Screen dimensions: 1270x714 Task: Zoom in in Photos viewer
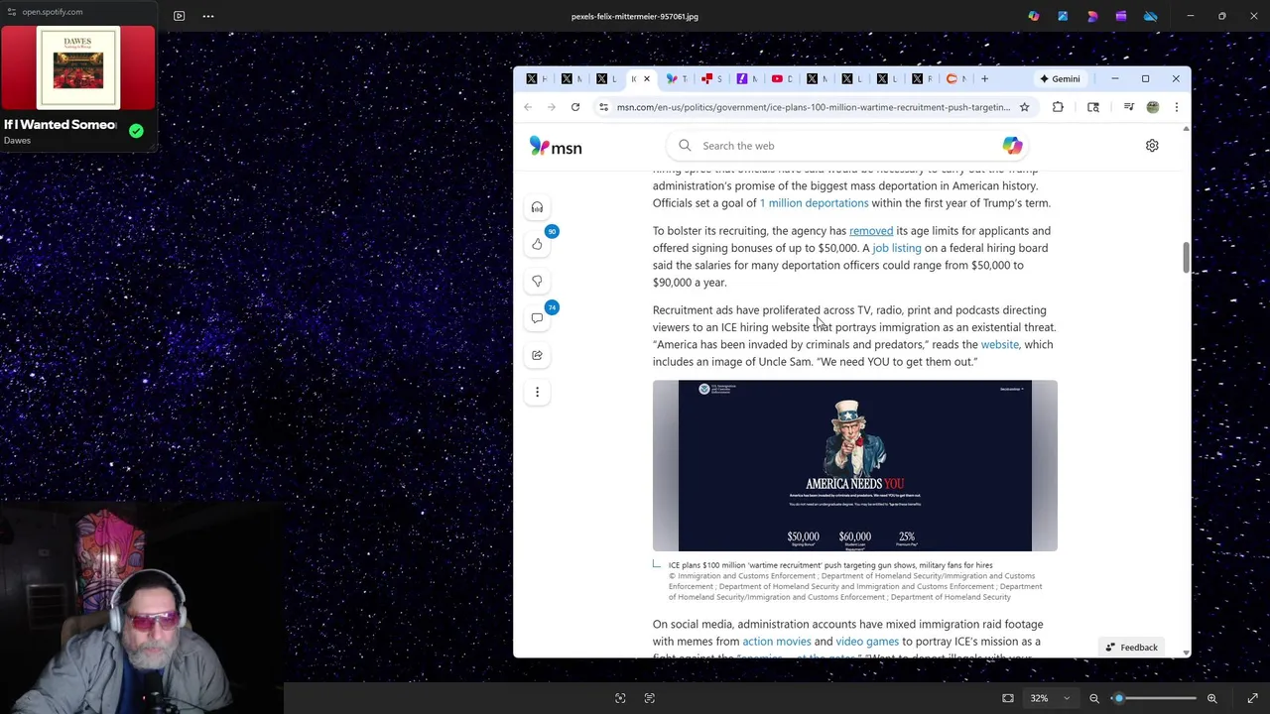1211,698
